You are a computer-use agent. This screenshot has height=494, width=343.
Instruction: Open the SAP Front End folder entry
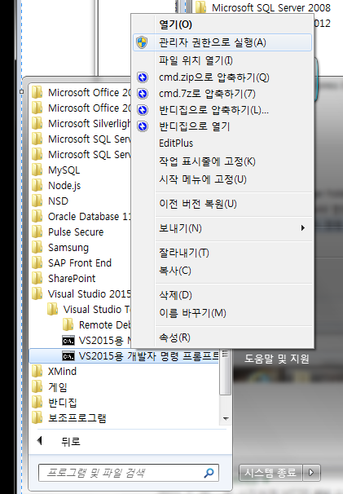point(79,263)
